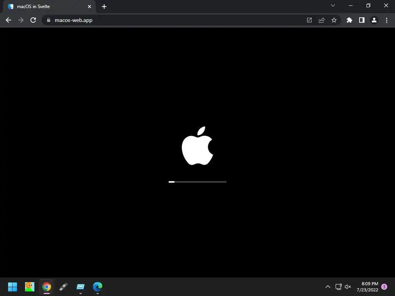Click the Chrome taskbar icon

click(x=47, y=287)
